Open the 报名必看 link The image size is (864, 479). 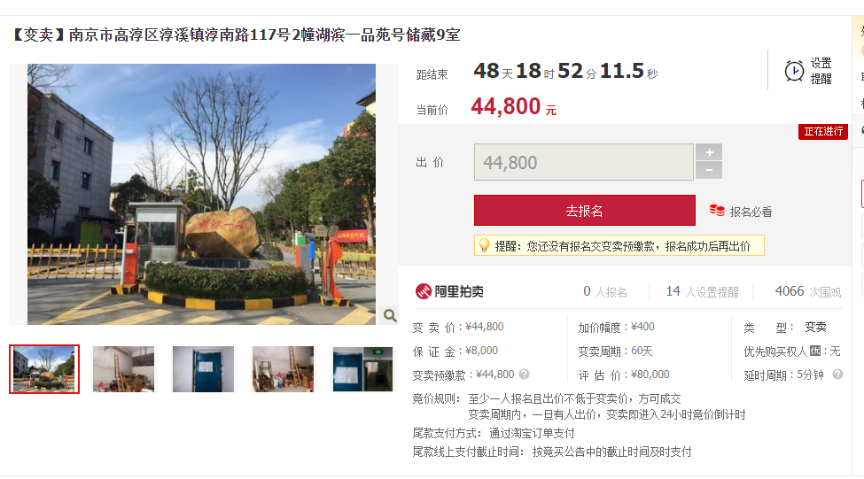click(751, 212)
